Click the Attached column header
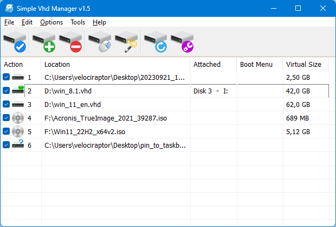Image resolution: width=336 pixels, height=227 pixels. (x=207, y=64)
